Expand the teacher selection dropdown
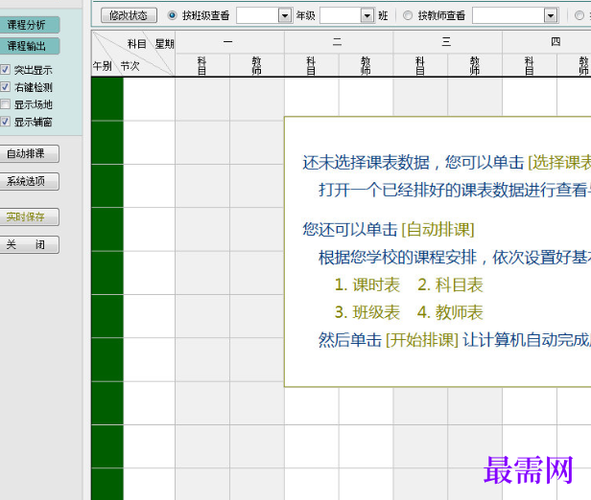591x500 pixels. click(x=551, y=15)
